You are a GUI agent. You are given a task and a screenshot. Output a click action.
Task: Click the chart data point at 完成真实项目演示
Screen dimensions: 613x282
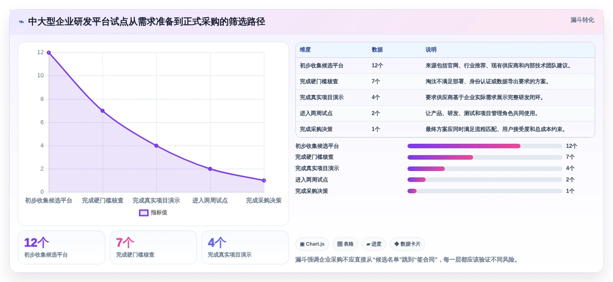pyautogui.click(x=156, y=146)
